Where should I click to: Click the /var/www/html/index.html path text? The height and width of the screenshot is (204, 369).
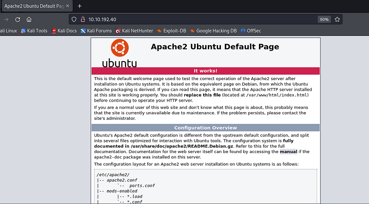(x=277, y=95)
